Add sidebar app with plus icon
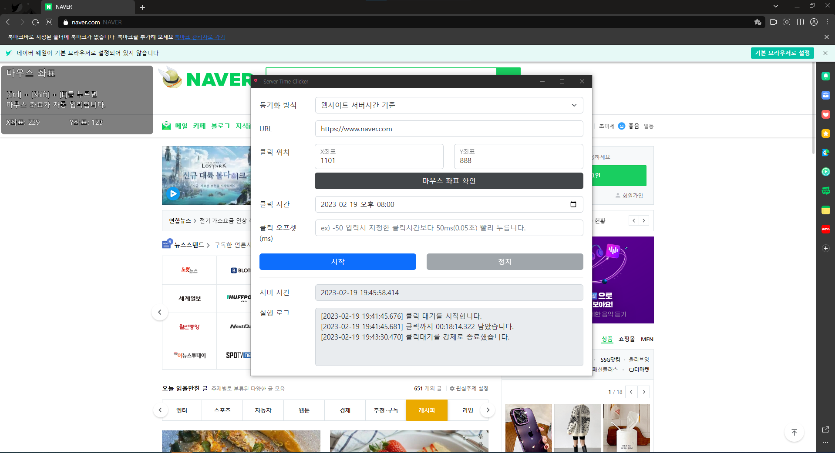Image resolution: width=835 pixels, height=453 pixels. pos(826,248)
